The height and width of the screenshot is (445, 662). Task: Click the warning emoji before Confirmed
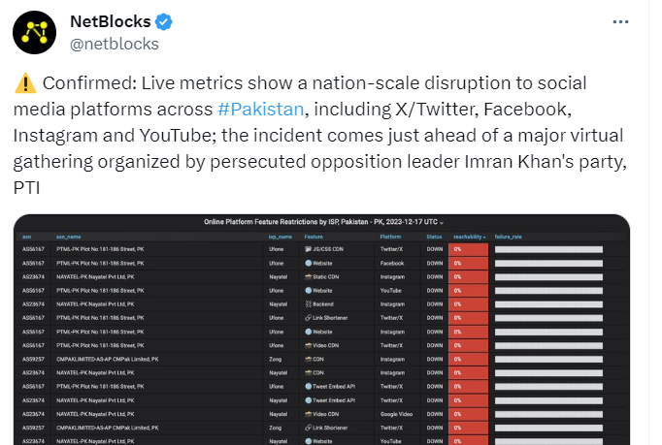pyautogui.click(x=25, y=83)
